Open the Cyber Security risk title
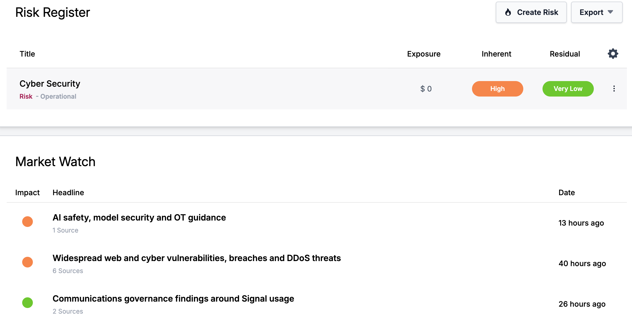The height and width of the screenshot is (320, 632). pos(50,84)
